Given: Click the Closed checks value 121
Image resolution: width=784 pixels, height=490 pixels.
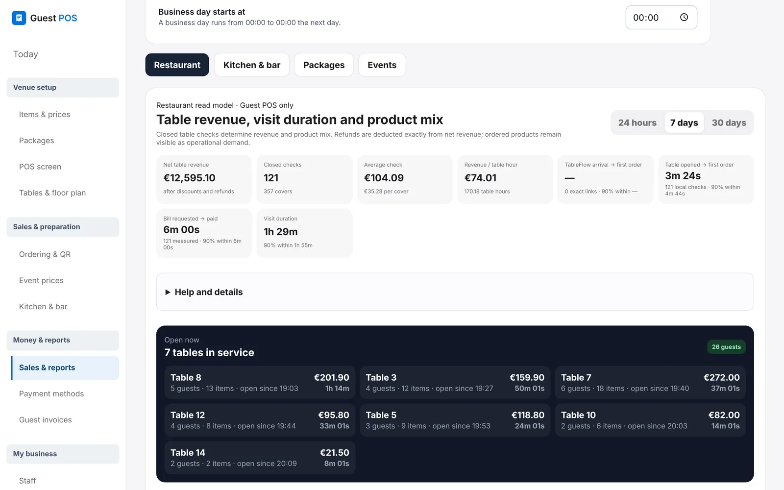Looking at the screenshot, I should (x=271, y=178).
